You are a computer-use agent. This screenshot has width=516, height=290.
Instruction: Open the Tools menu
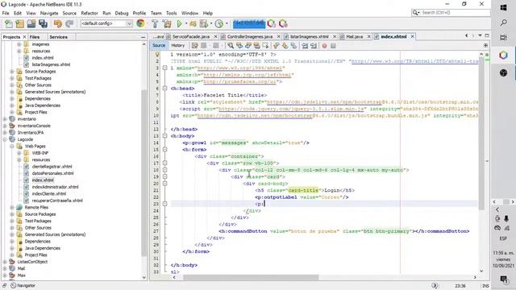(171, 13)
